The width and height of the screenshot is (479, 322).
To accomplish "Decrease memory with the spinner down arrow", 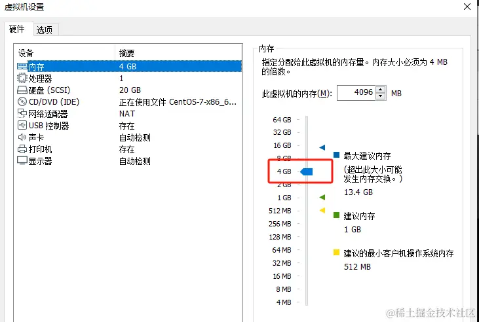I will click(380, 96).
